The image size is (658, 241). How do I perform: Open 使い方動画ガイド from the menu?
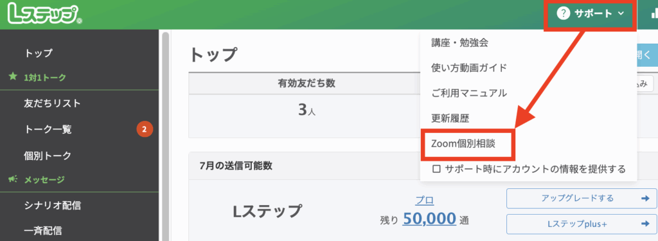pos(468,67)
